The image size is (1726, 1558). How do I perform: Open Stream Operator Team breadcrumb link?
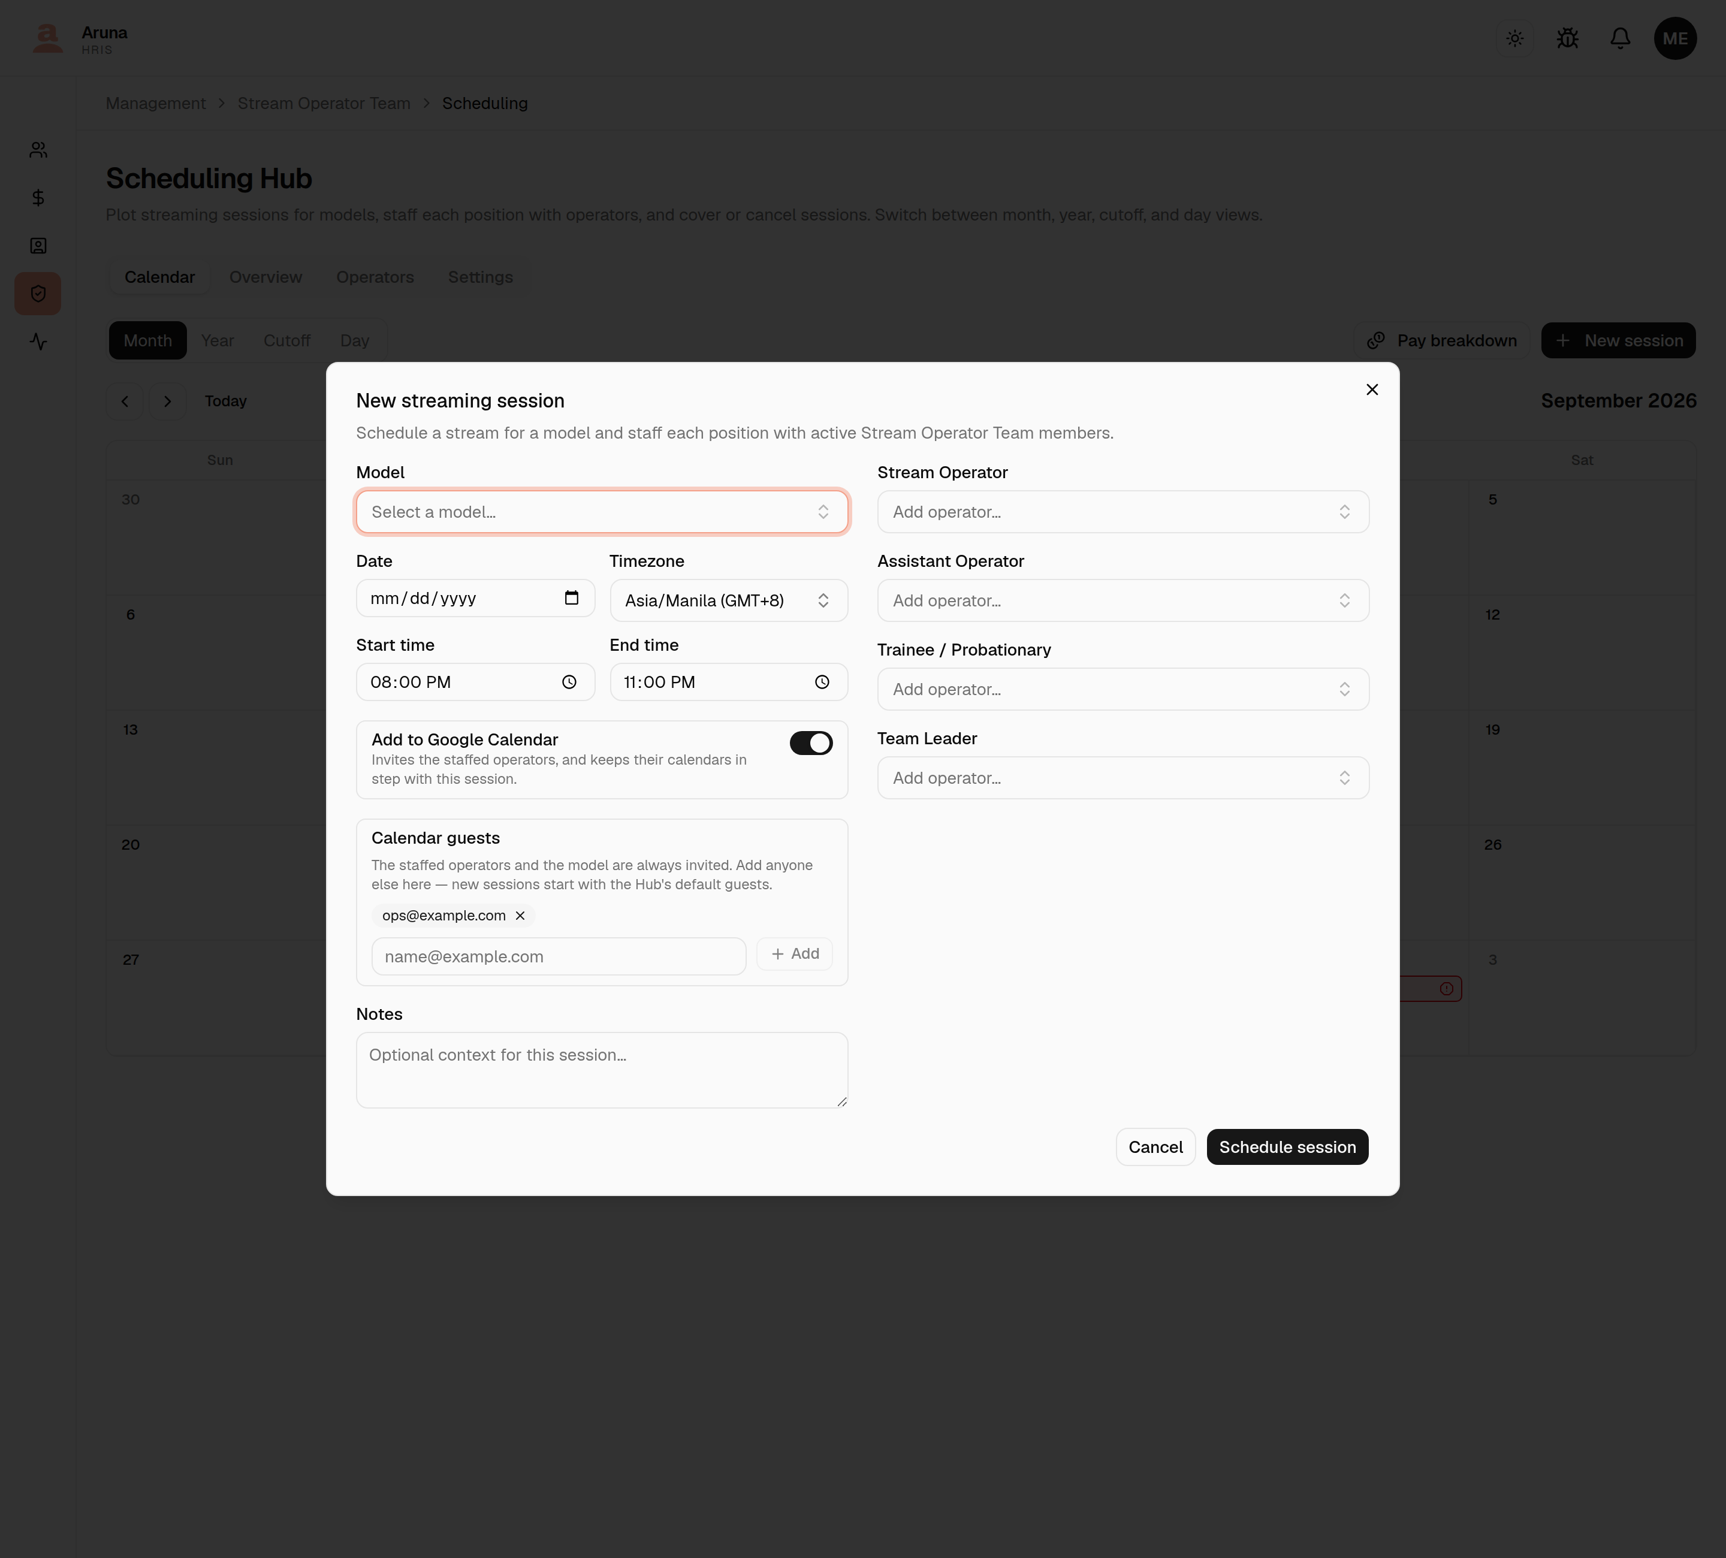pyautogui.click(x=324, y=104)
